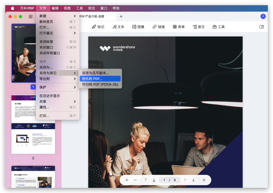Open the 编辑 menu
Screen dimensions: 273x193
tap(55, 8)
